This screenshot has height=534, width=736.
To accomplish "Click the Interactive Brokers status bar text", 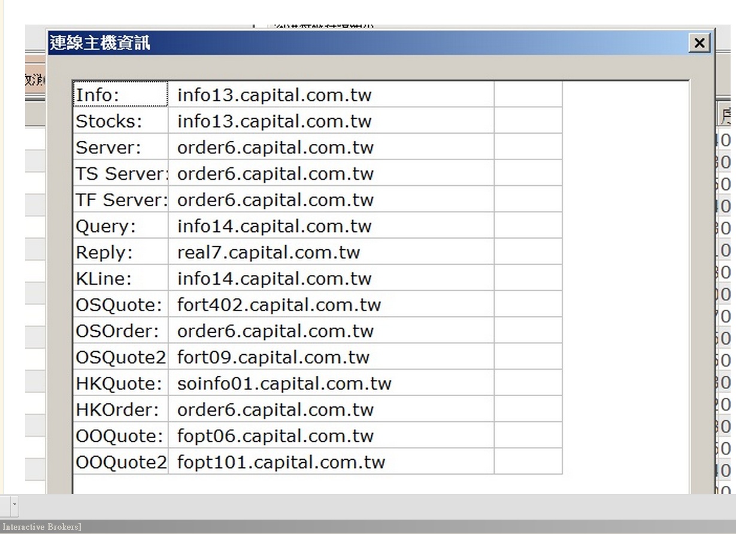I will 41,527.
